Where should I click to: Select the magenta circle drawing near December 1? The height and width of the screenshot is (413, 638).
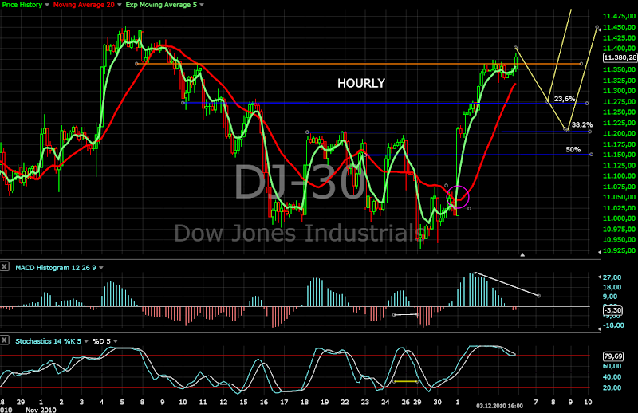click(458, 197)
